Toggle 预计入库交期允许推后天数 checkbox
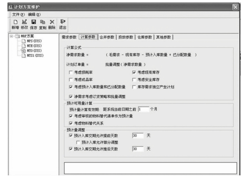Viewport: 248px width, 180px height. (71, 149)
